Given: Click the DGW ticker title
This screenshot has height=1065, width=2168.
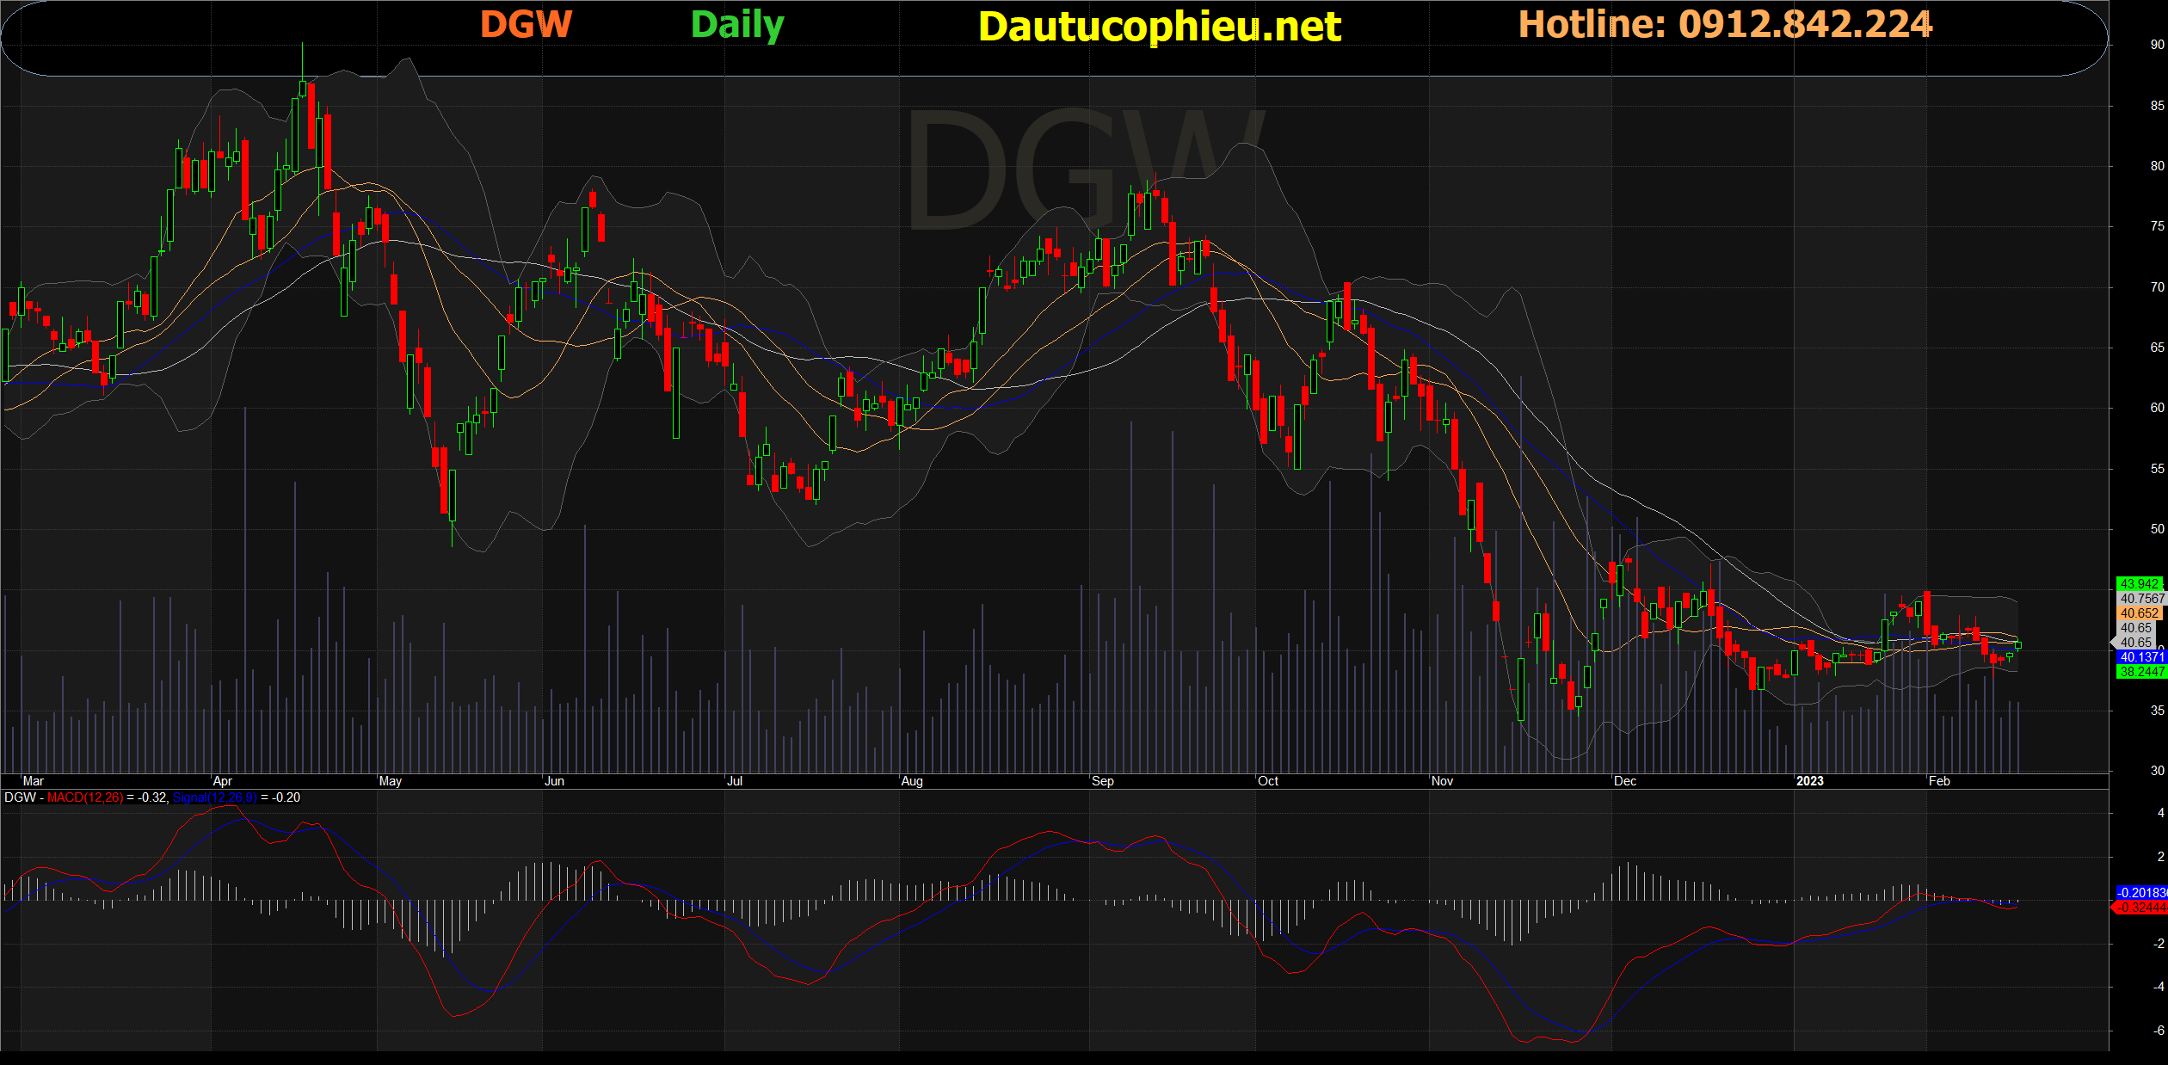Looking at the screenshot, I should pyautogui.click(x=526, y=24).
